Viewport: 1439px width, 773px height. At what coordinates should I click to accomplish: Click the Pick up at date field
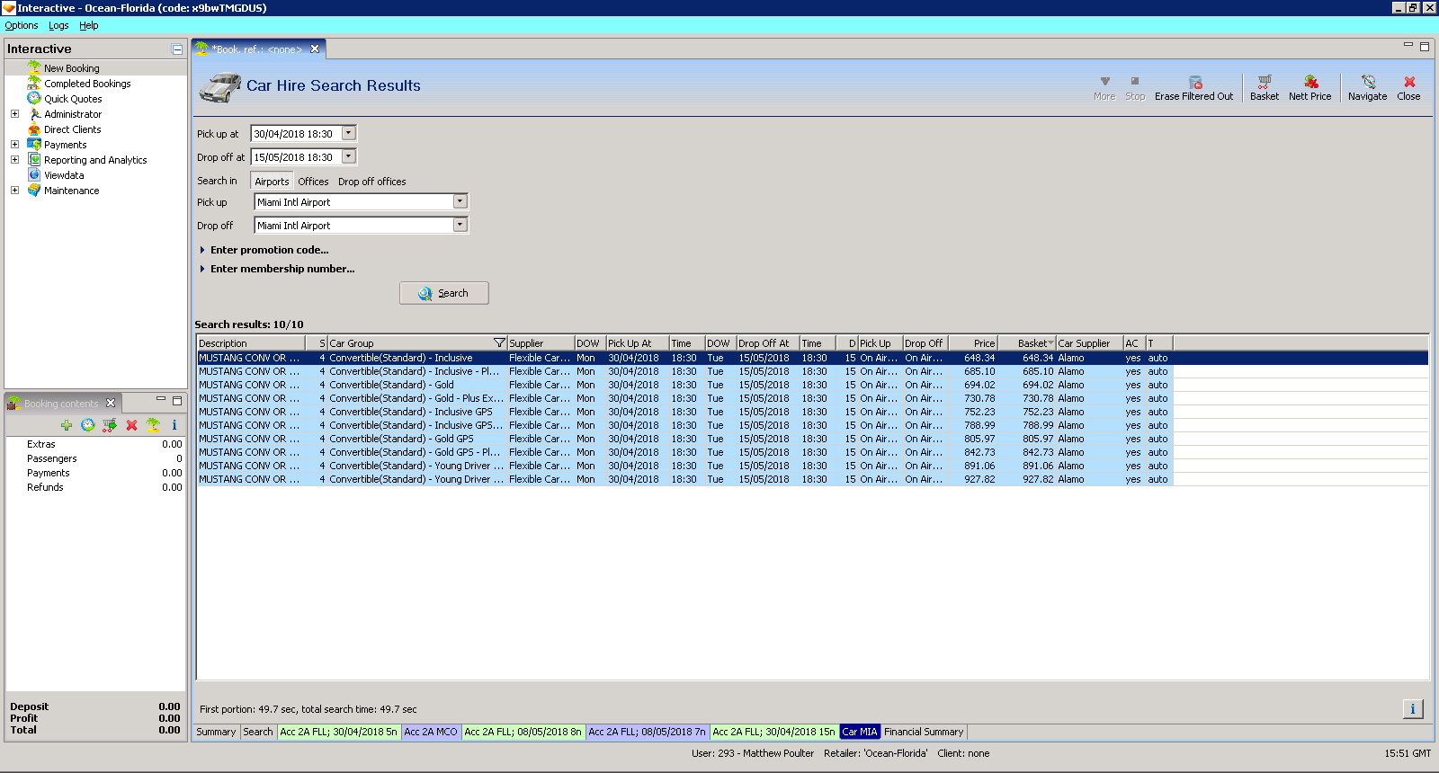tap(296, 133)
